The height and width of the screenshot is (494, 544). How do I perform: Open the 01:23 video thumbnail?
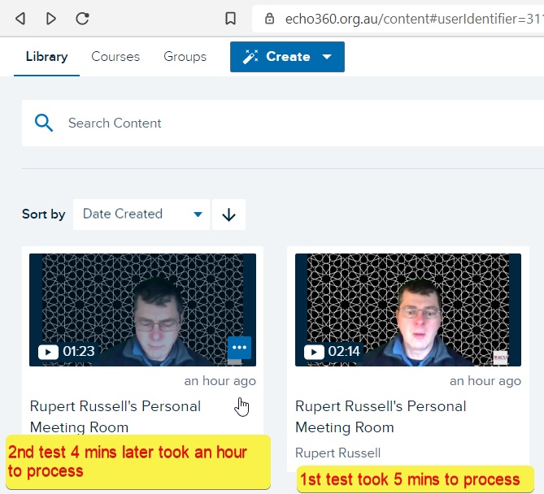(142, 310)
